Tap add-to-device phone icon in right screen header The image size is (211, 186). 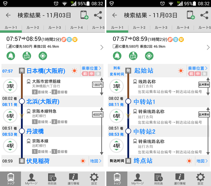point(190,15)
